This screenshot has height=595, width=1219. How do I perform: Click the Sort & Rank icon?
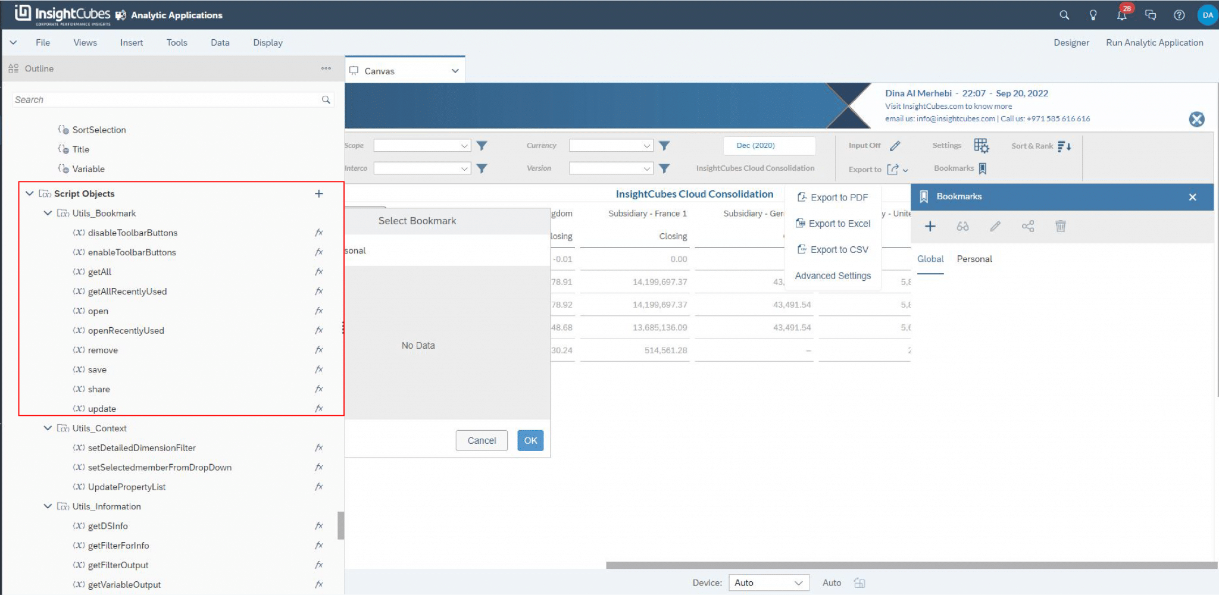tap(1066, 145)
